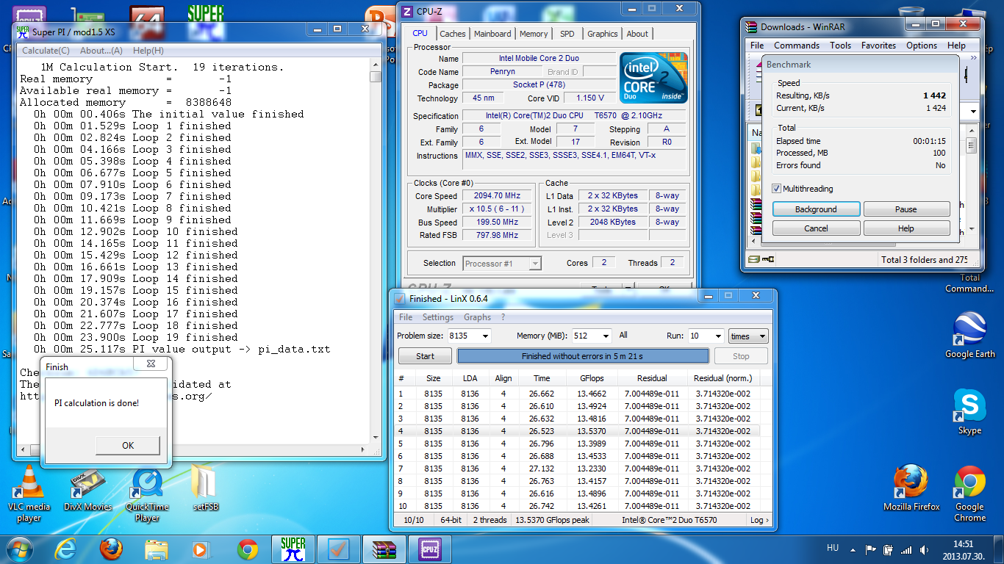
Task: Open Windows Media Player from taskbar
Action: 202,549
